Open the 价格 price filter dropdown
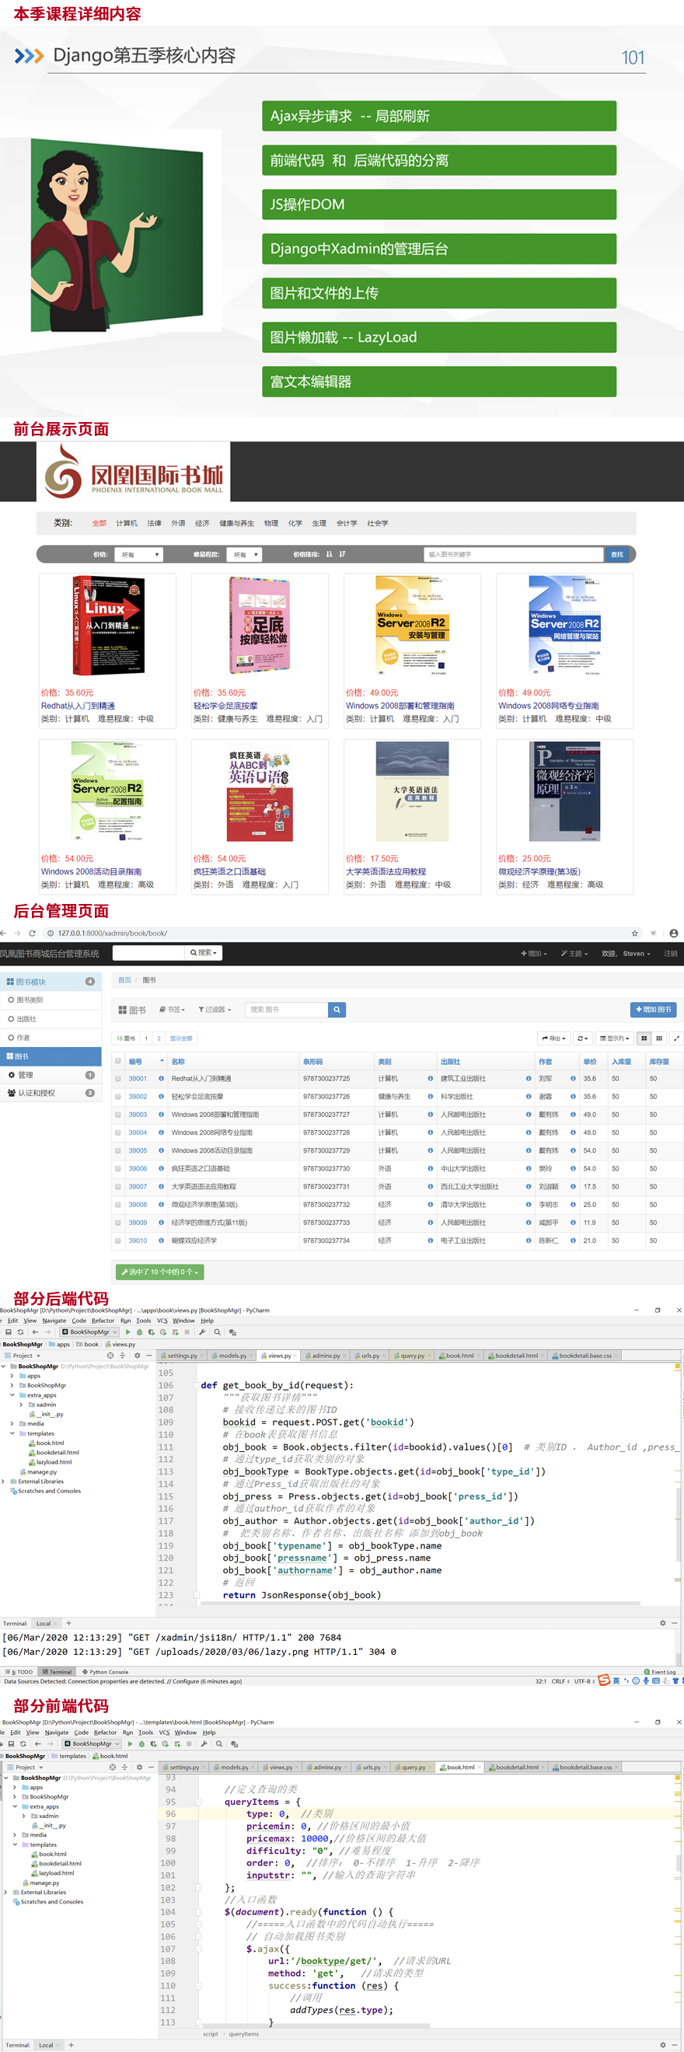The image size is (684, 2052). (138, 554)
